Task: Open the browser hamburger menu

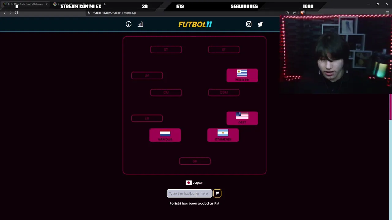Action: coord(387,13)
